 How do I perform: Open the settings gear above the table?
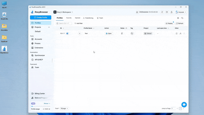click(x=178, y=18)
